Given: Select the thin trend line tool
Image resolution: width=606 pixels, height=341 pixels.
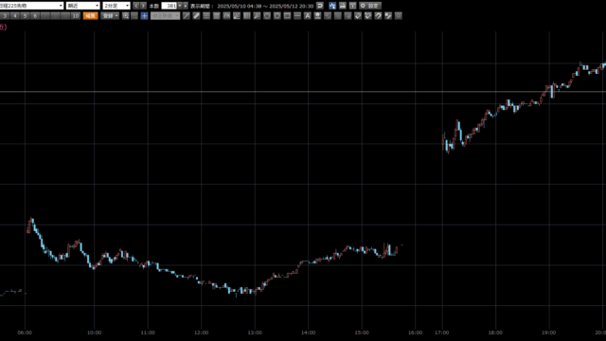Looking at the screenshot, I should point(187,16).
